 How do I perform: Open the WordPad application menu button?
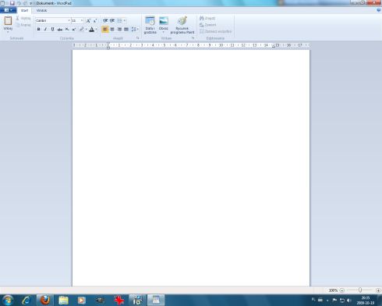pos(8,10)
